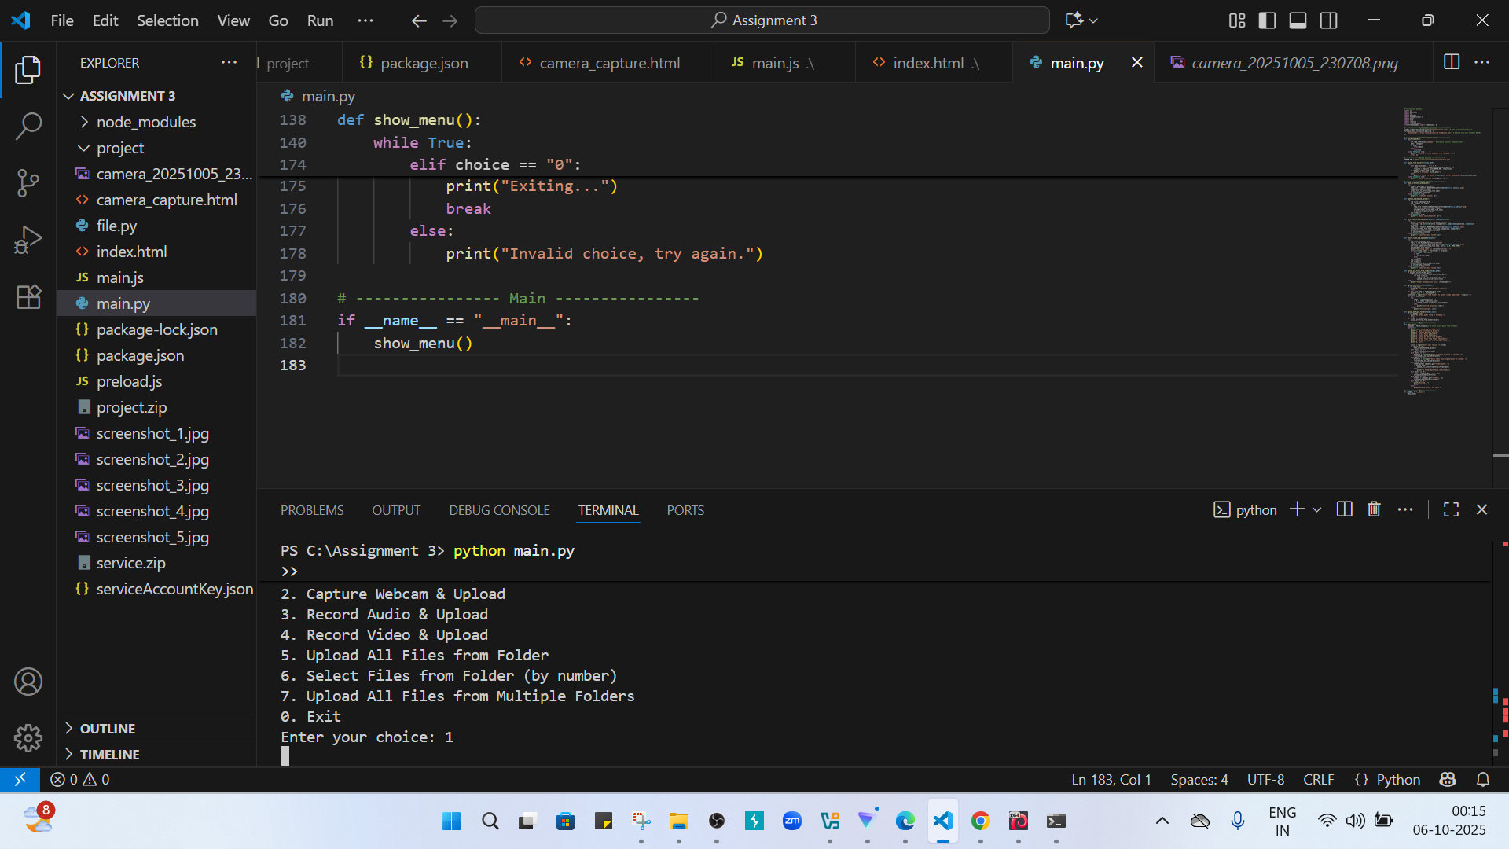Image resolution: width=1509 pixels, height=849 pixels.
Task: Expand the node_modules folder
Action: [145, 122]
